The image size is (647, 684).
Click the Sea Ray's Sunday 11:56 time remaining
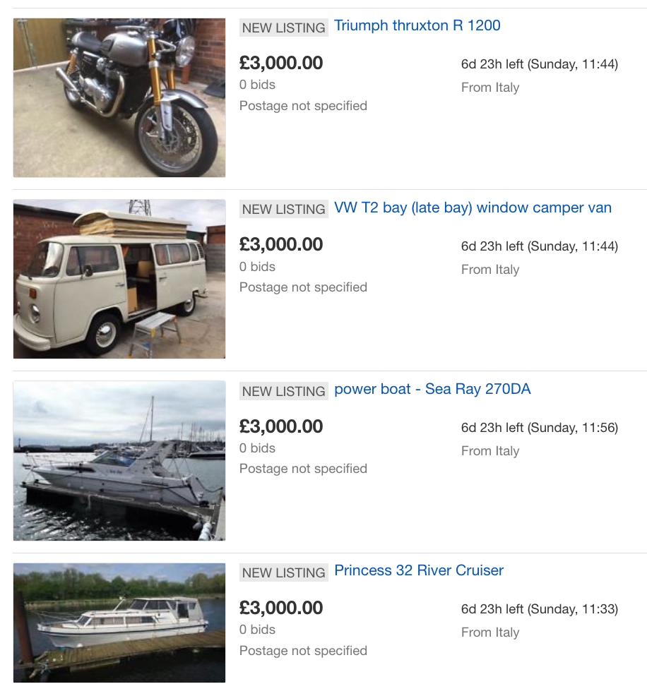click(540, 428)
